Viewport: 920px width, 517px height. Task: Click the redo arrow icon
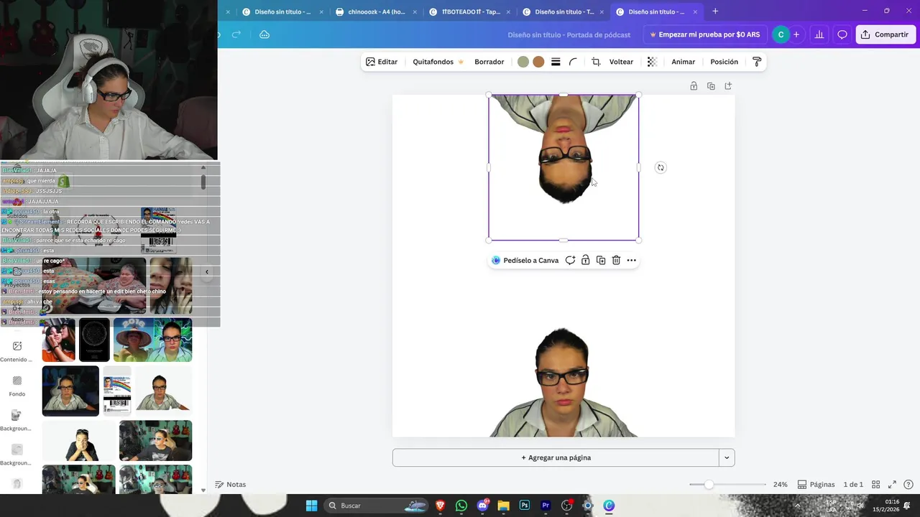(x=236, y=34)
